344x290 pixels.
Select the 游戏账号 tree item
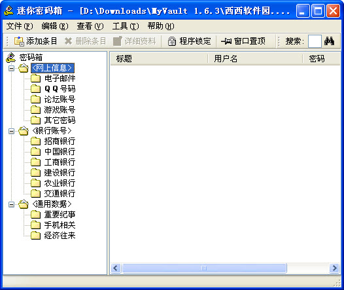pos(60,110)
